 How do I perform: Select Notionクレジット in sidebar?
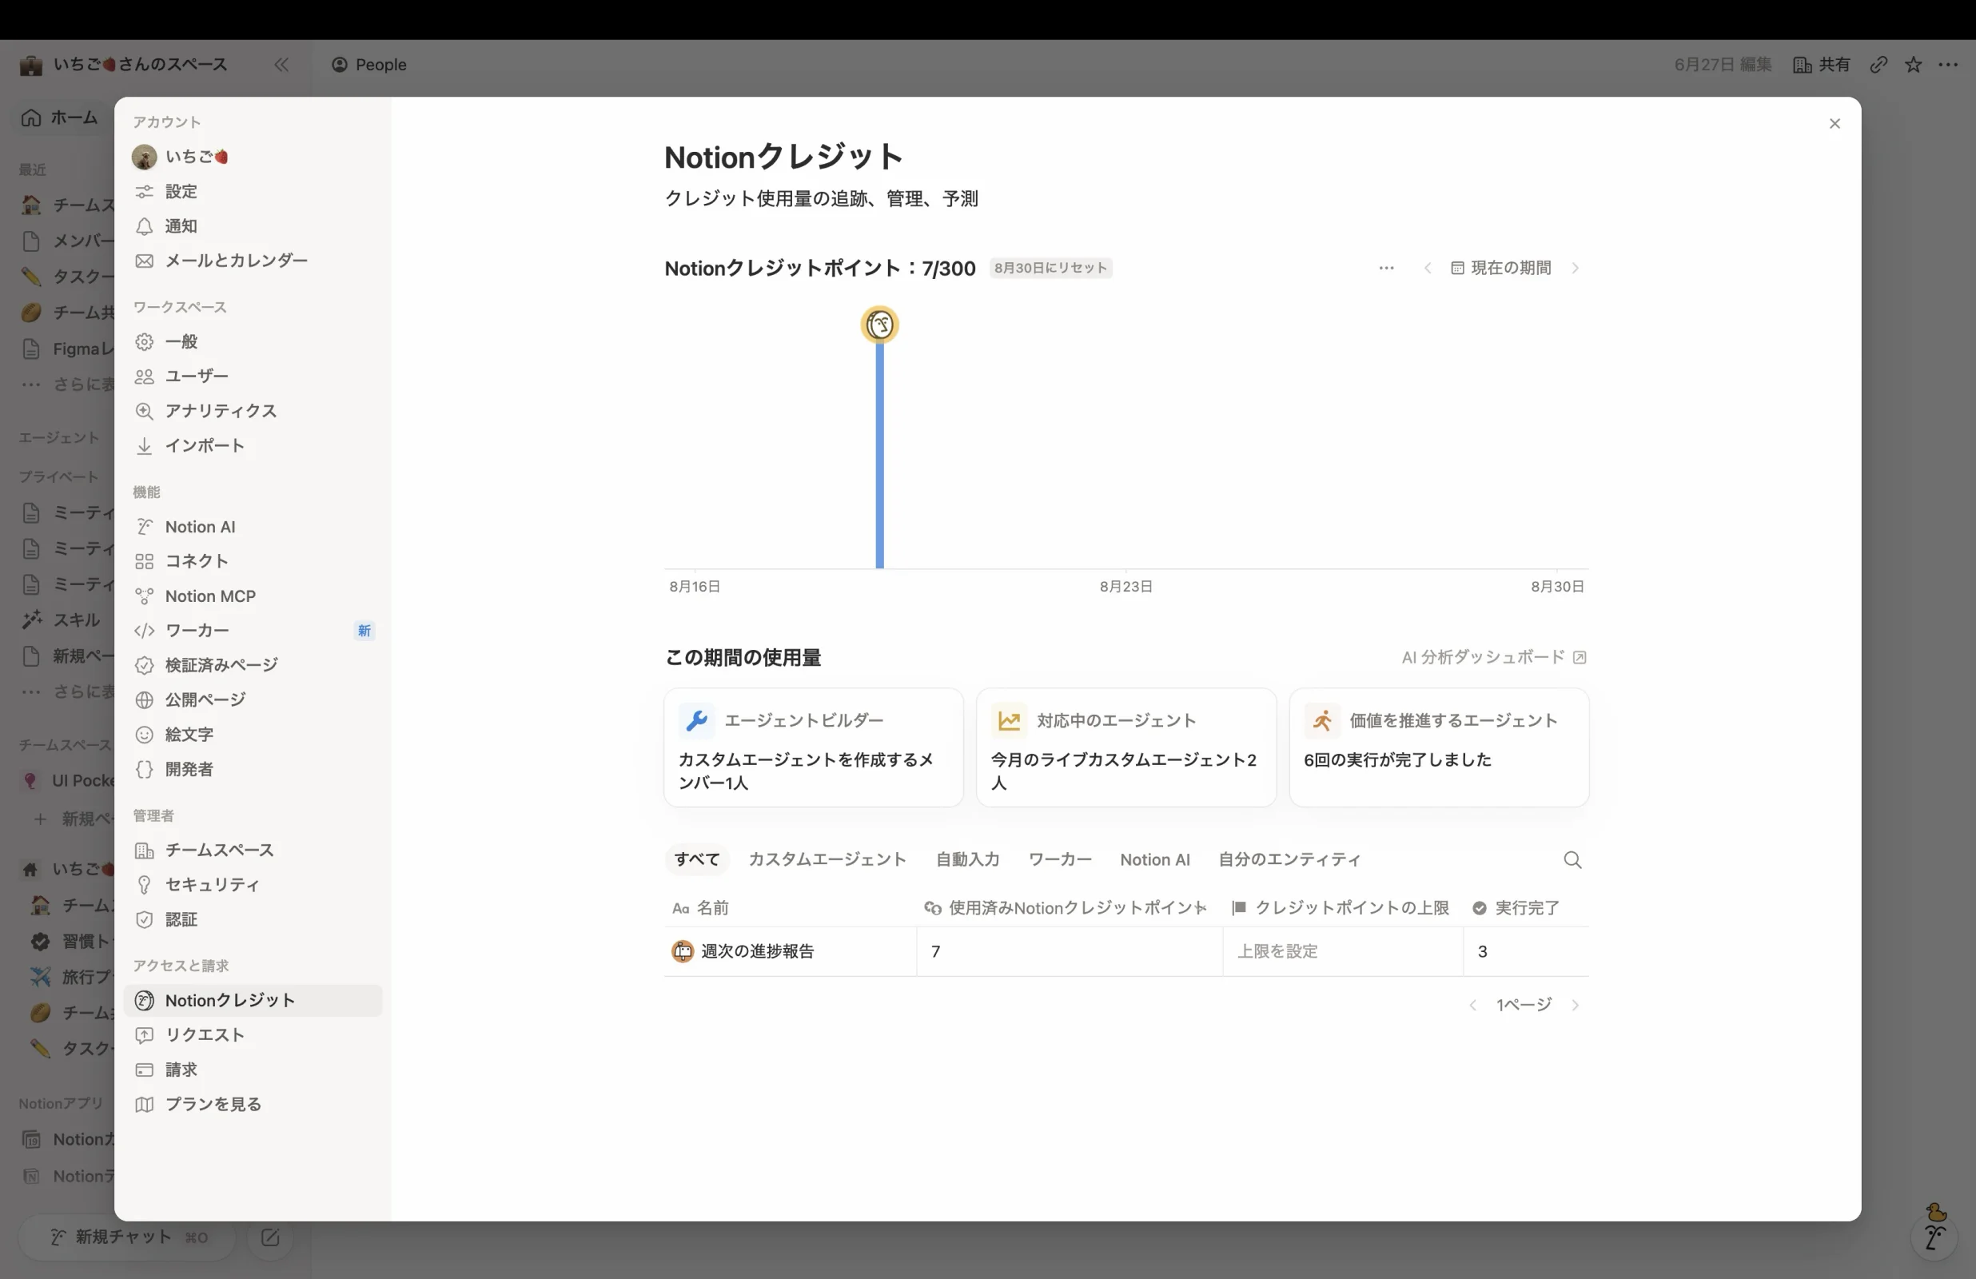(x=253, y=1000)
